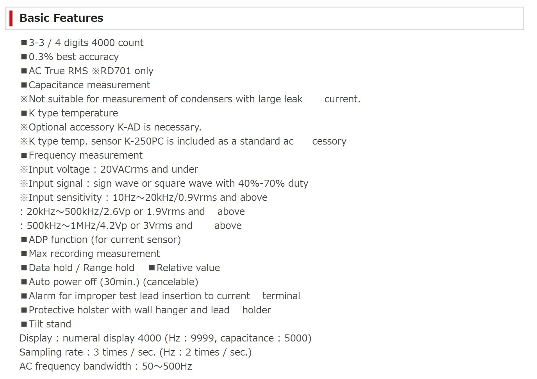The image size is (537, 379).
Task: Click the 'AC True RMS ※RD701 only' line
Action: [x=87, y=71]
